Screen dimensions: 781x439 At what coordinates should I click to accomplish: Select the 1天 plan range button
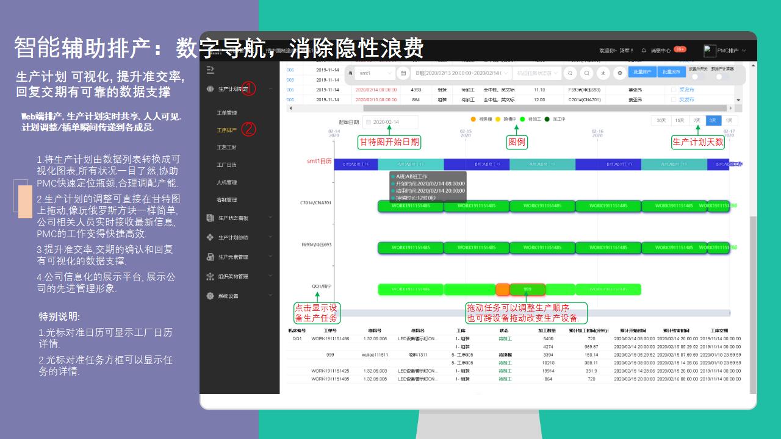tap(729, 121)
